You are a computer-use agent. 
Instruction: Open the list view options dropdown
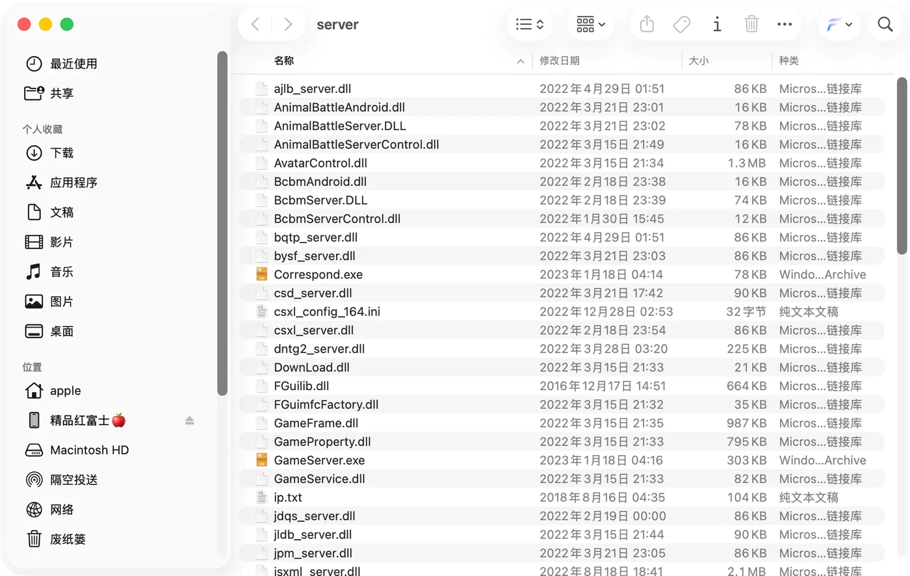[x=530, y=25]
